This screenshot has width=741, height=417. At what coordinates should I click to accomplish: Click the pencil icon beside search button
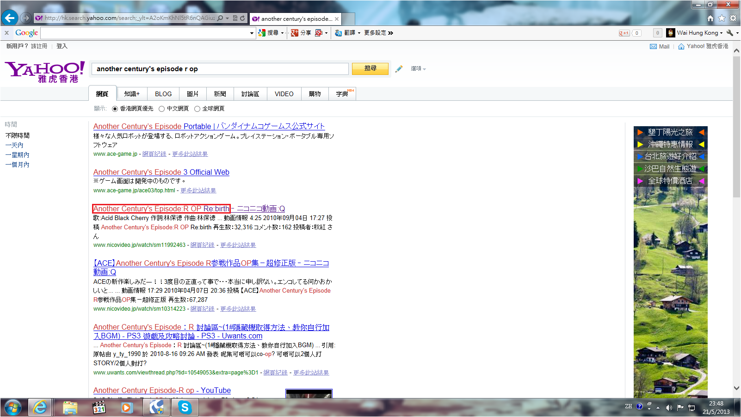click(x=399, y=69)
